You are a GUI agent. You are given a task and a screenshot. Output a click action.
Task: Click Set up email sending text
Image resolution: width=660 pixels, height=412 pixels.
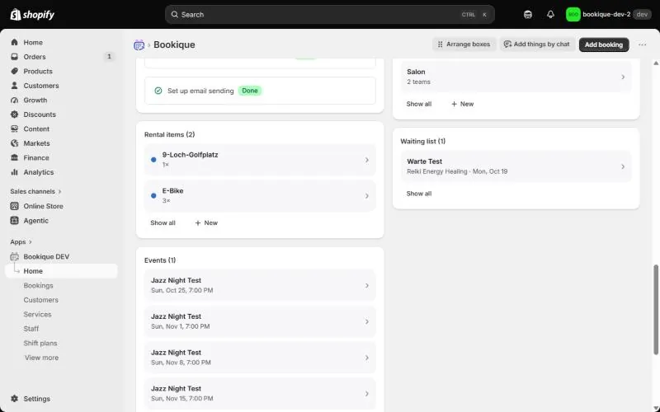coord(200,91)
